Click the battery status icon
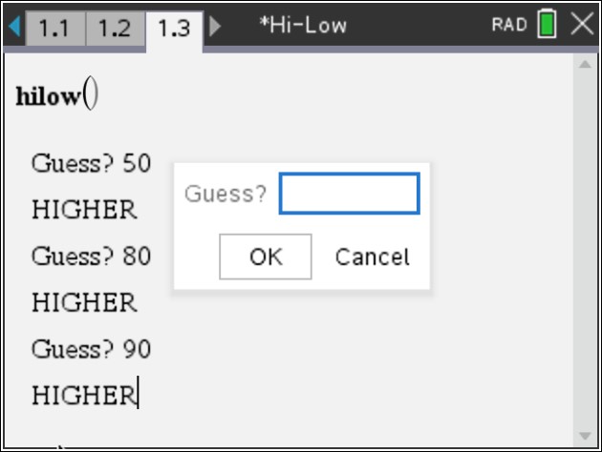 click(x=547, y=24)
